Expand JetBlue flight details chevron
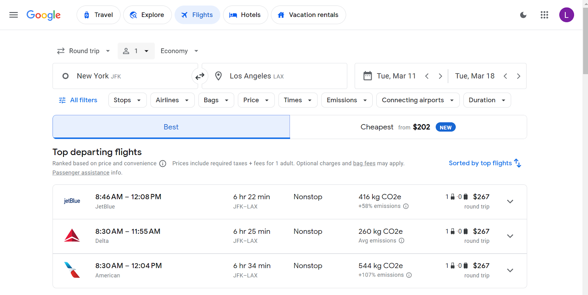Image resolution: width=588 pixels, height=295 pixels. pyautogui.click(x=510, y=201)
